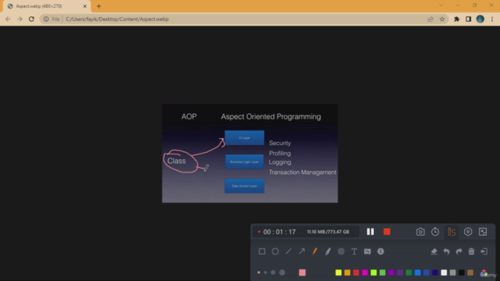500x281 pixels.
Task: Toggle the orange annotation drawing tools icon
Action: coord(452,232)
